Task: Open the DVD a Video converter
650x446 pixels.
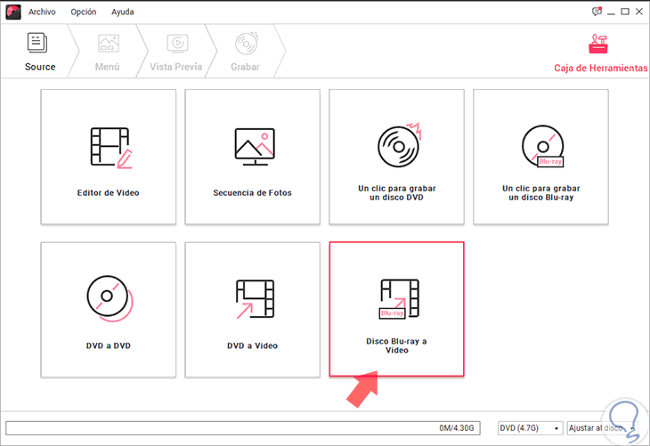Action: click(253, 310)
